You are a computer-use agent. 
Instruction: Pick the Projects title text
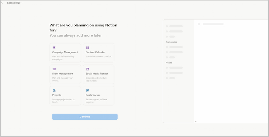pos(56,95)
